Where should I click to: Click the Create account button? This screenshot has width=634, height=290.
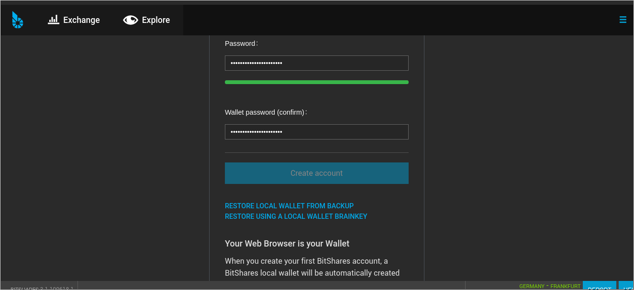(x=317, y=173)
